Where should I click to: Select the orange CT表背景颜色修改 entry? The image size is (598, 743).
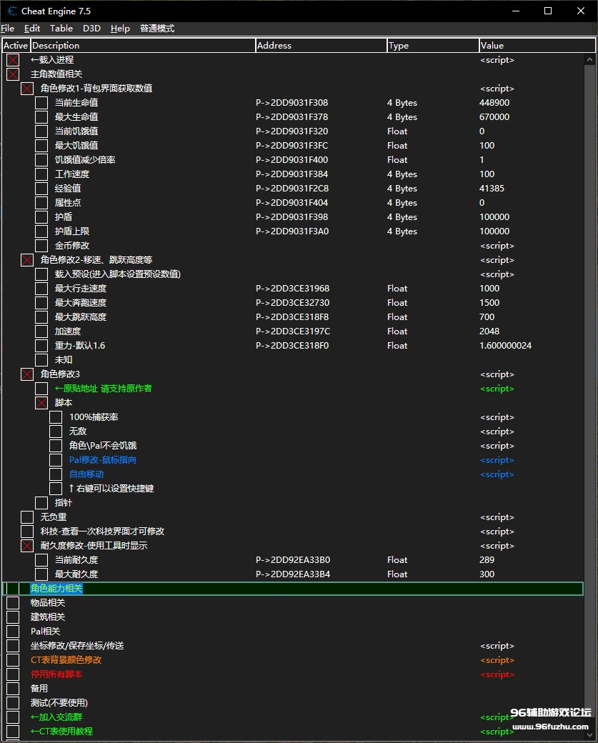[66, 660]
